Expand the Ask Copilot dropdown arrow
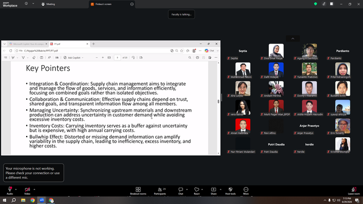Viewport: 363px width, 204px height. (x=83, y=58)
